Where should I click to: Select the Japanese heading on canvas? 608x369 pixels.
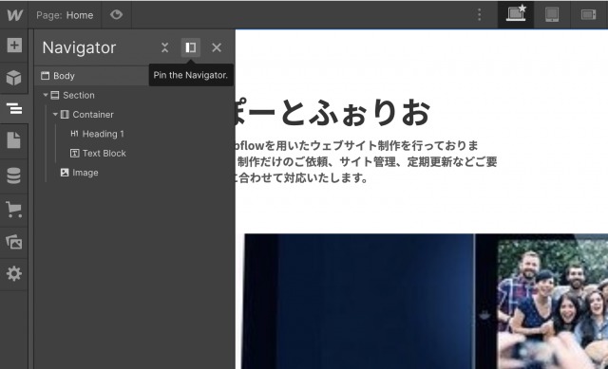coord(332,113)
